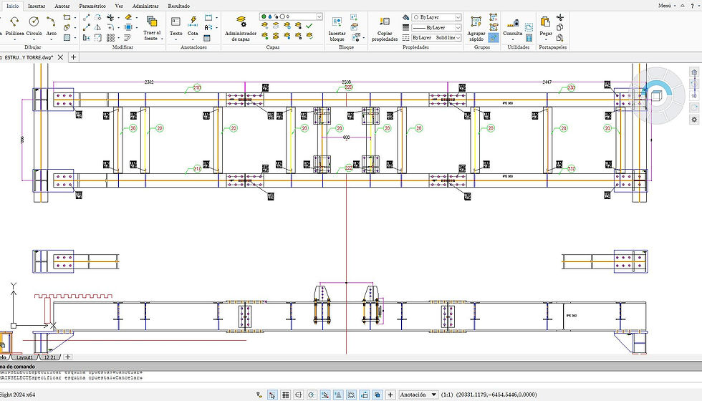This screenshot has height=401, width=702.
Task: Click the settings gear in navigation bar
Action: (694, 120)
